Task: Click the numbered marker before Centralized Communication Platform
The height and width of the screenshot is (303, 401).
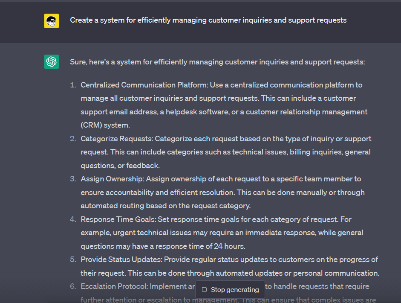Action: click(x=73, y=84)
